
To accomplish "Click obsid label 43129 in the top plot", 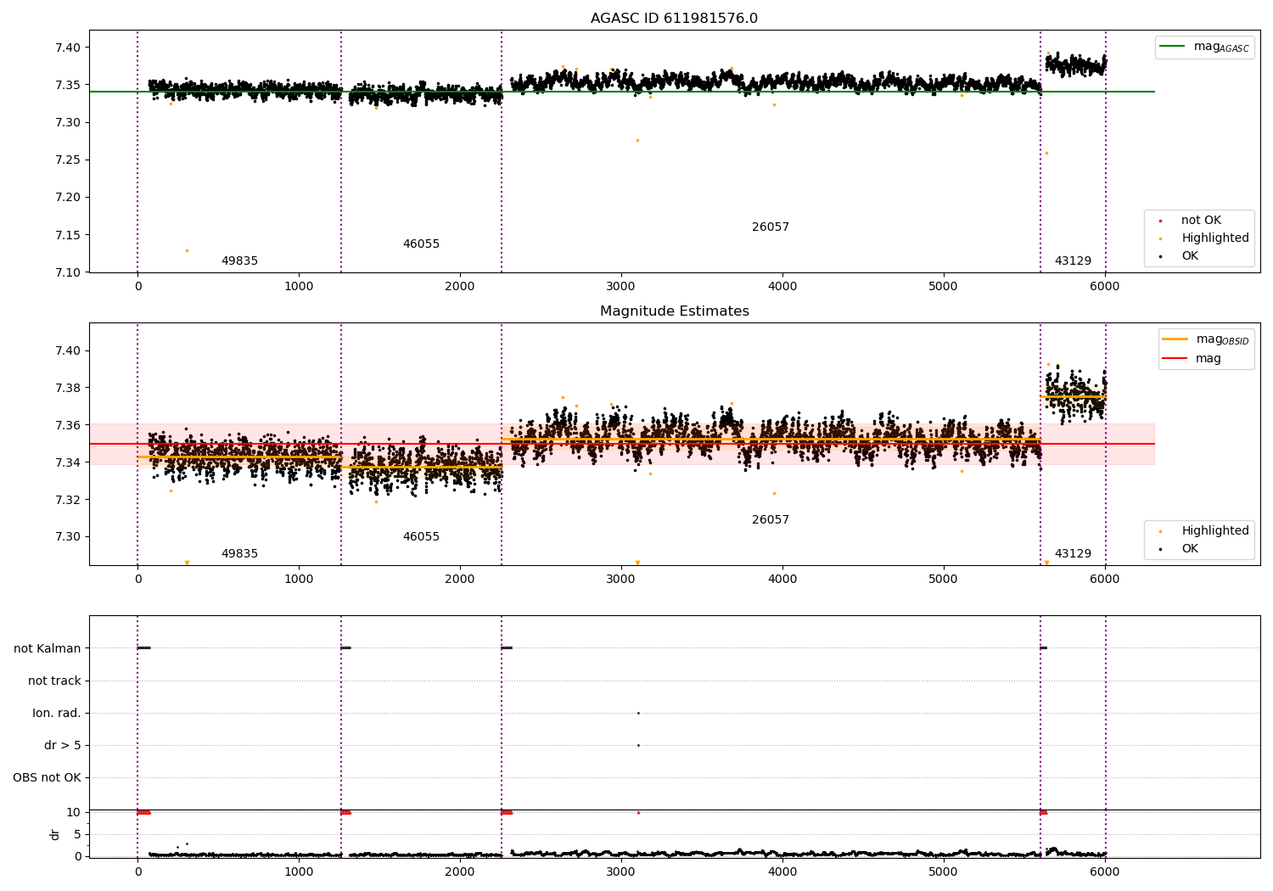I will tap(1073, 261).
